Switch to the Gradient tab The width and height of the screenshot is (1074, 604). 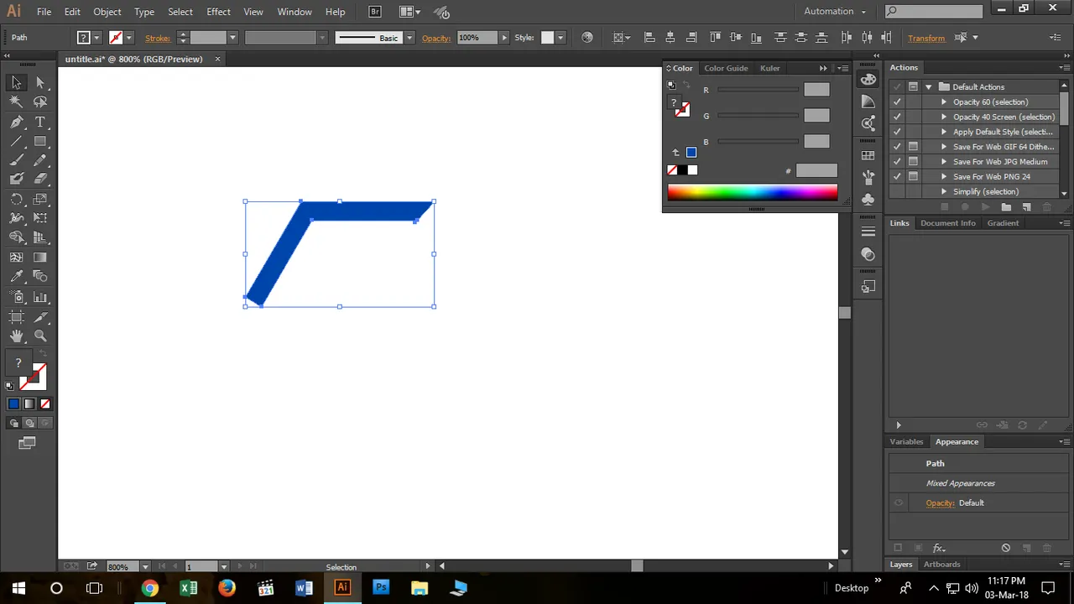tap(1003, 223)
